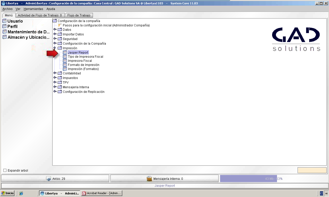This screenshot has height=197, width=329.
Task: Expand Configuración de la Compañía tree node
Action: 55,43
